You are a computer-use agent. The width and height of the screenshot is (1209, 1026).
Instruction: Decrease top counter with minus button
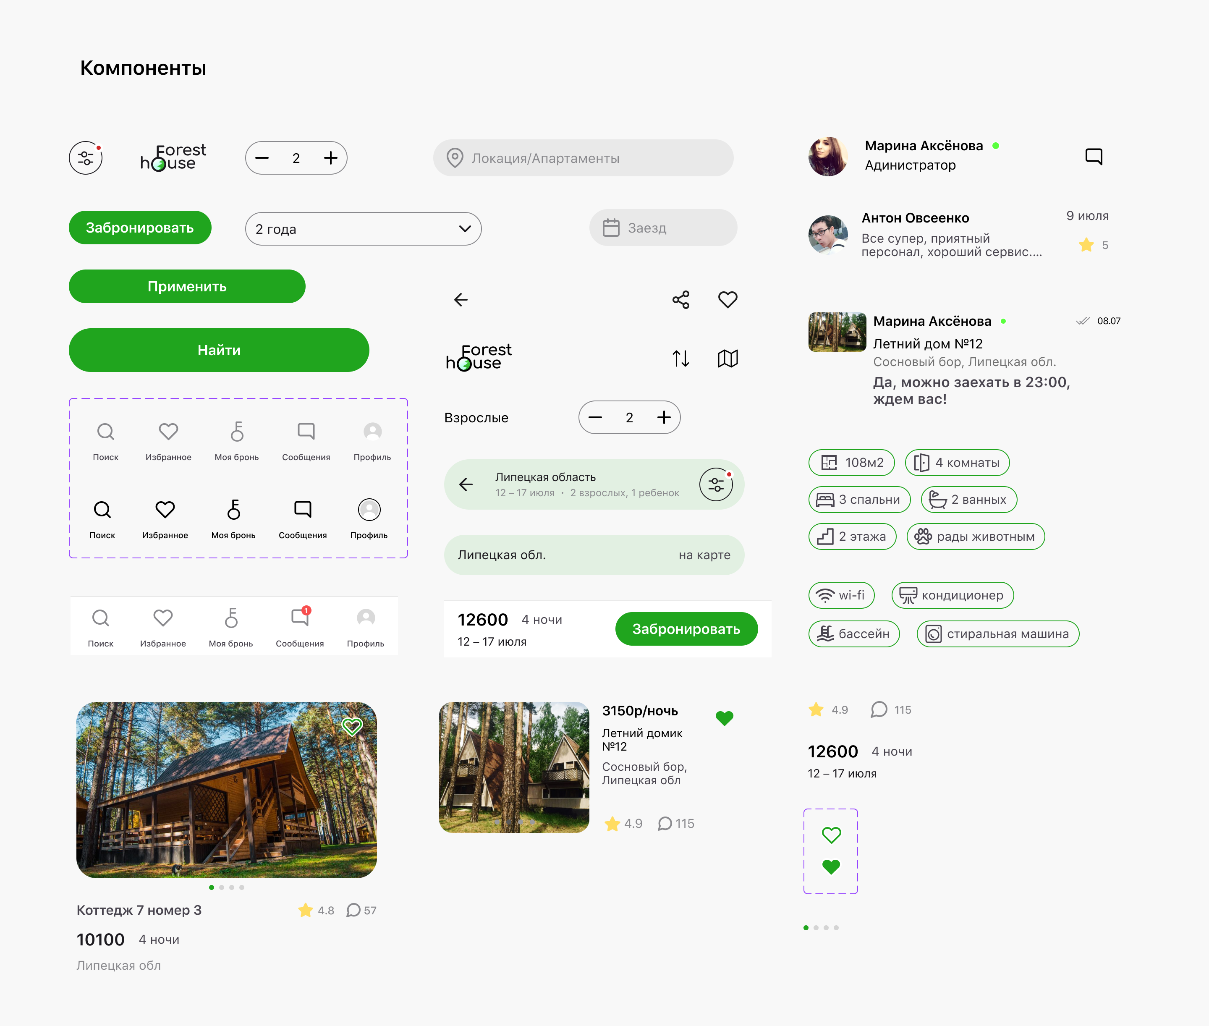point(262,157)
